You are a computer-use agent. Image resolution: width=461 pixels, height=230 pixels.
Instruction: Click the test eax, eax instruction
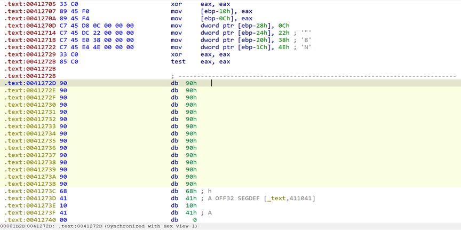(201, 62)
